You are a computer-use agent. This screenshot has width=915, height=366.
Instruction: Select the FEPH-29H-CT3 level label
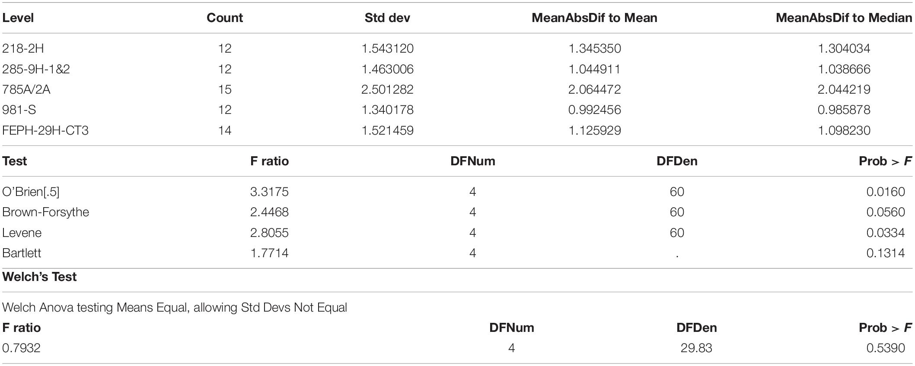(x=45, y=130)
